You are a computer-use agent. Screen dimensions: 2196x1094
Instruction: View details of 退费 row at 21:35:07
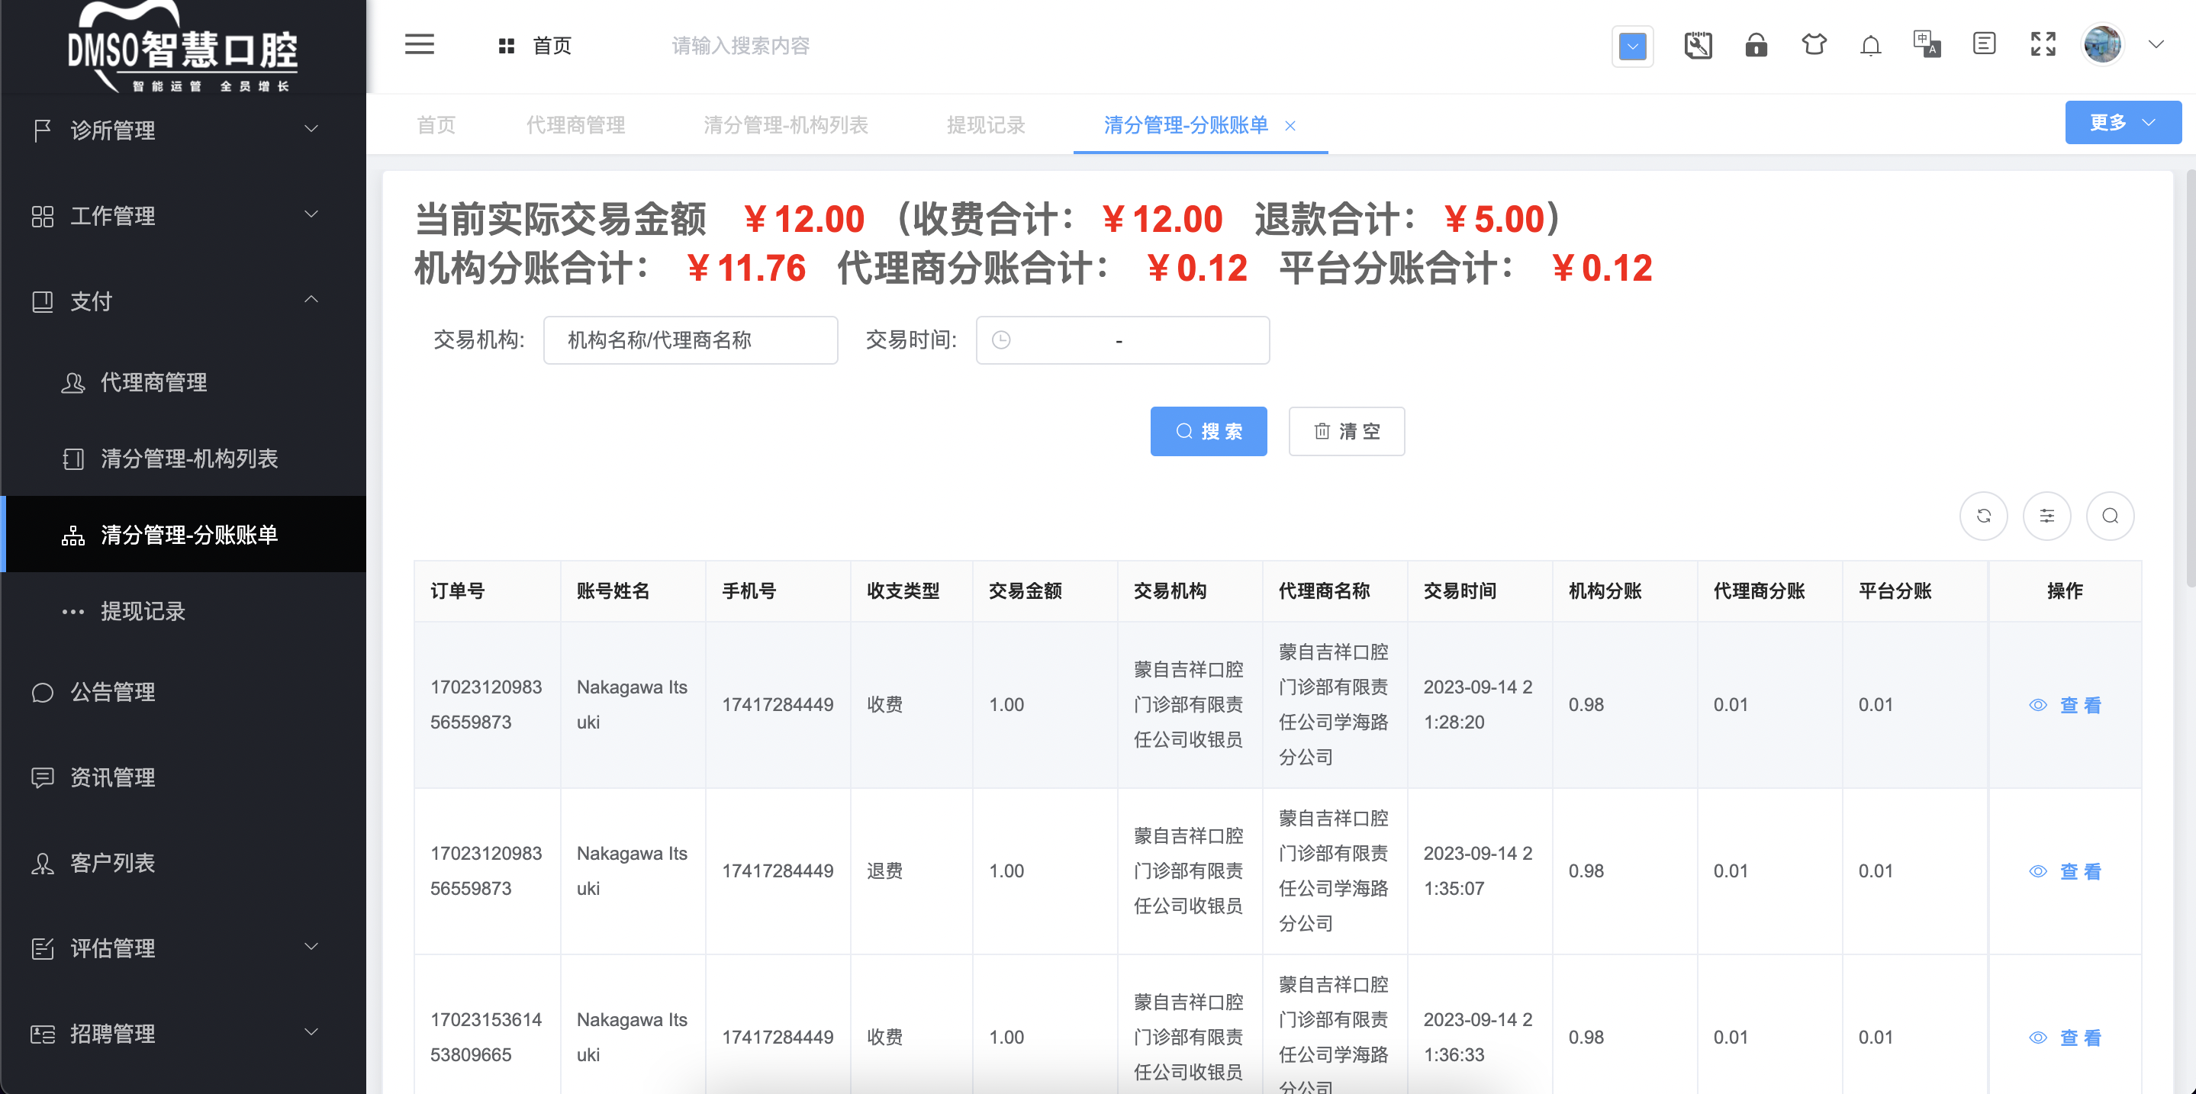tap(2065, 872)
